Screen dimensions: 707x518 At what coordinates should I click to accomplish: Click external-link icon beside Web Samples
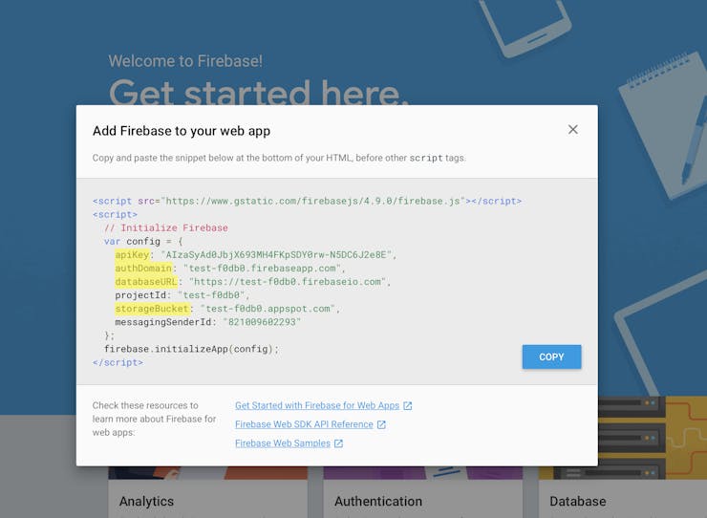click(338, 443)
